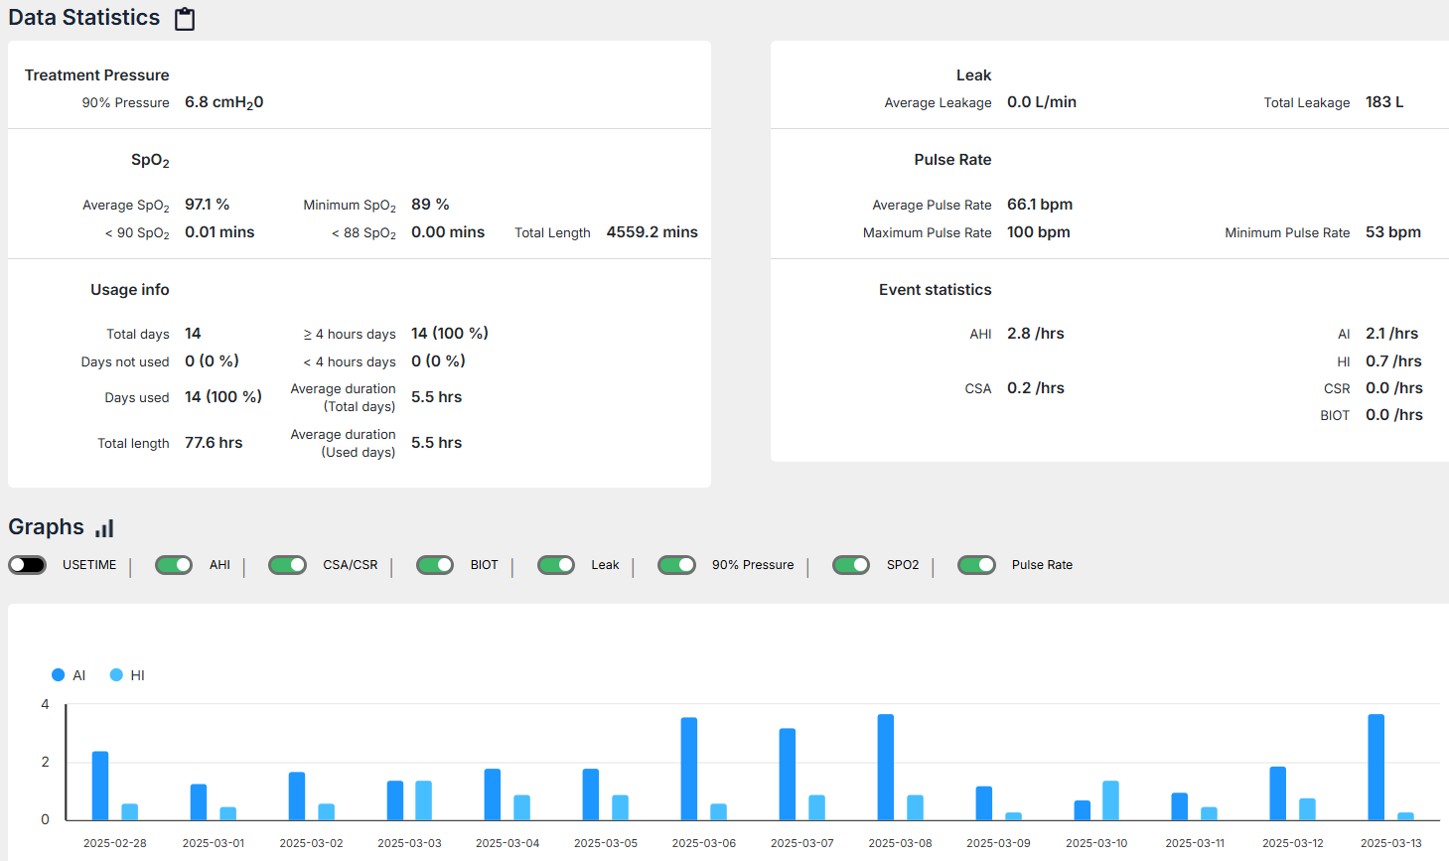Click the HI legend color dot
The height and width of the screenshot is (861, 1449).
tap(116, 675)
